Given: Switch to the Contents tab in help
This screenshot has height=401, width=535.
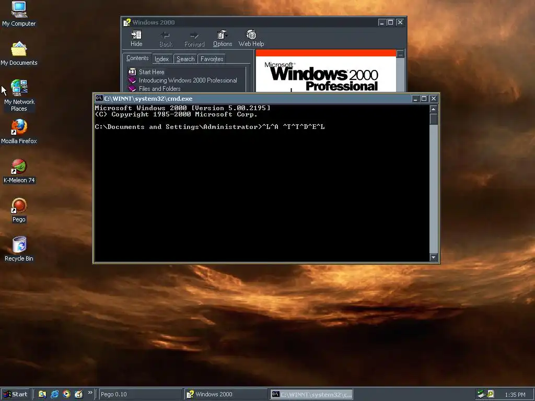Looking at the screenshot, I should 137,58.
